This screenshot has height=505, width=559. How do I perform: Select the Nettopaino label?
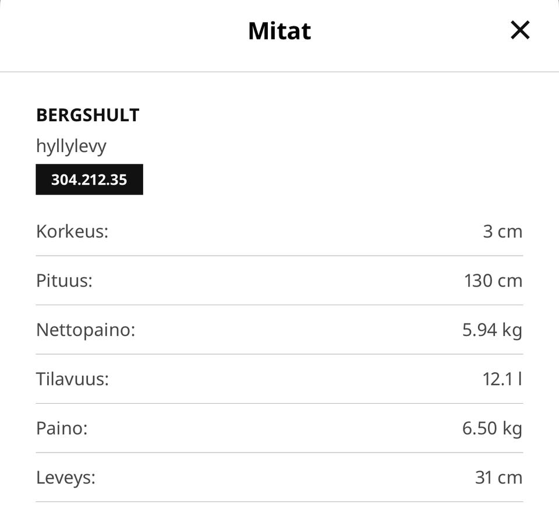[86, 330]
